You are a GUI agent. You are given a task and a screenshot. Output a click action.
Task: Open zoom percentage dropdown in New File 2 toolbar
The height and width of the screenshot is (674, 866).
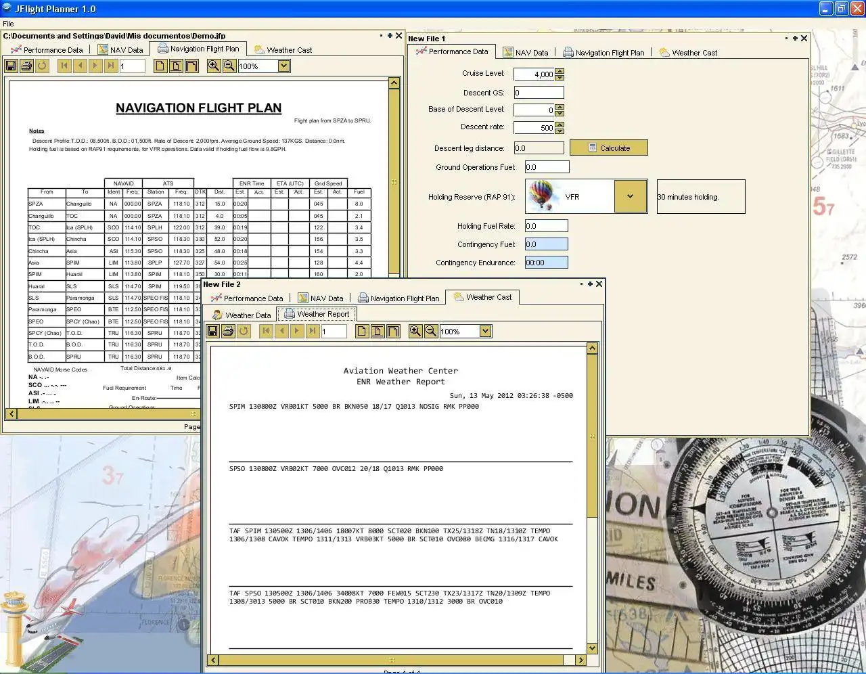pos(485,331)
